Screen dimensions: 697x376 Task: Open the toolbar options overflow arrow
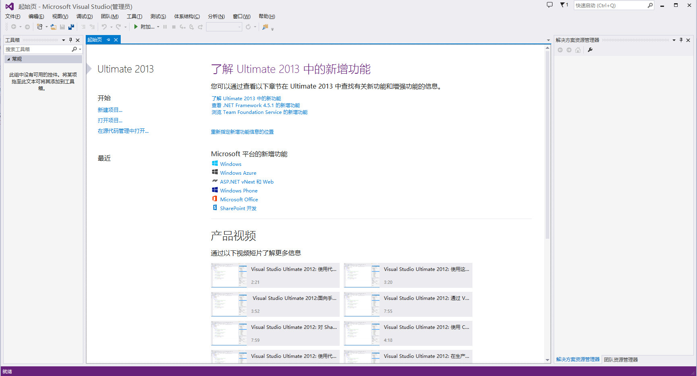272,29
